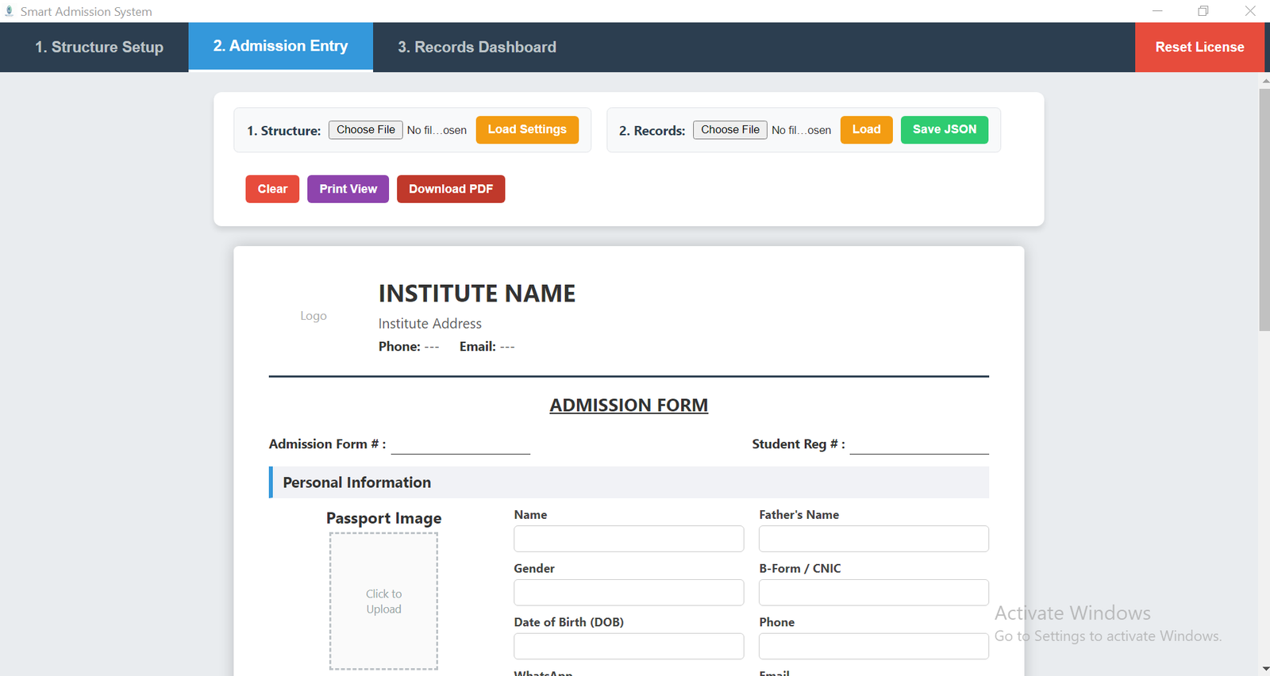This screenshot has height=676, width=1270.
Task: Click the Reset License button
Action: (1199, 48)
